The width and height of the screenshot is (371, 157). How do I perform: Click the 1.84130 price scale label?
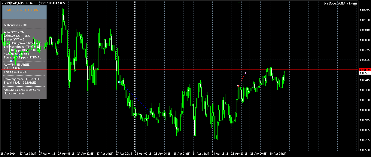click(364, 20)
